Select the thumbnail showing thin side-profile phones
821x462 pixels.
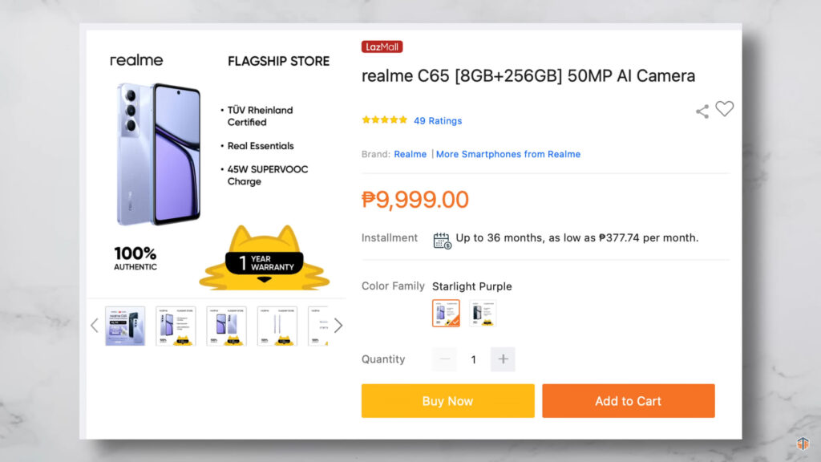277,326
